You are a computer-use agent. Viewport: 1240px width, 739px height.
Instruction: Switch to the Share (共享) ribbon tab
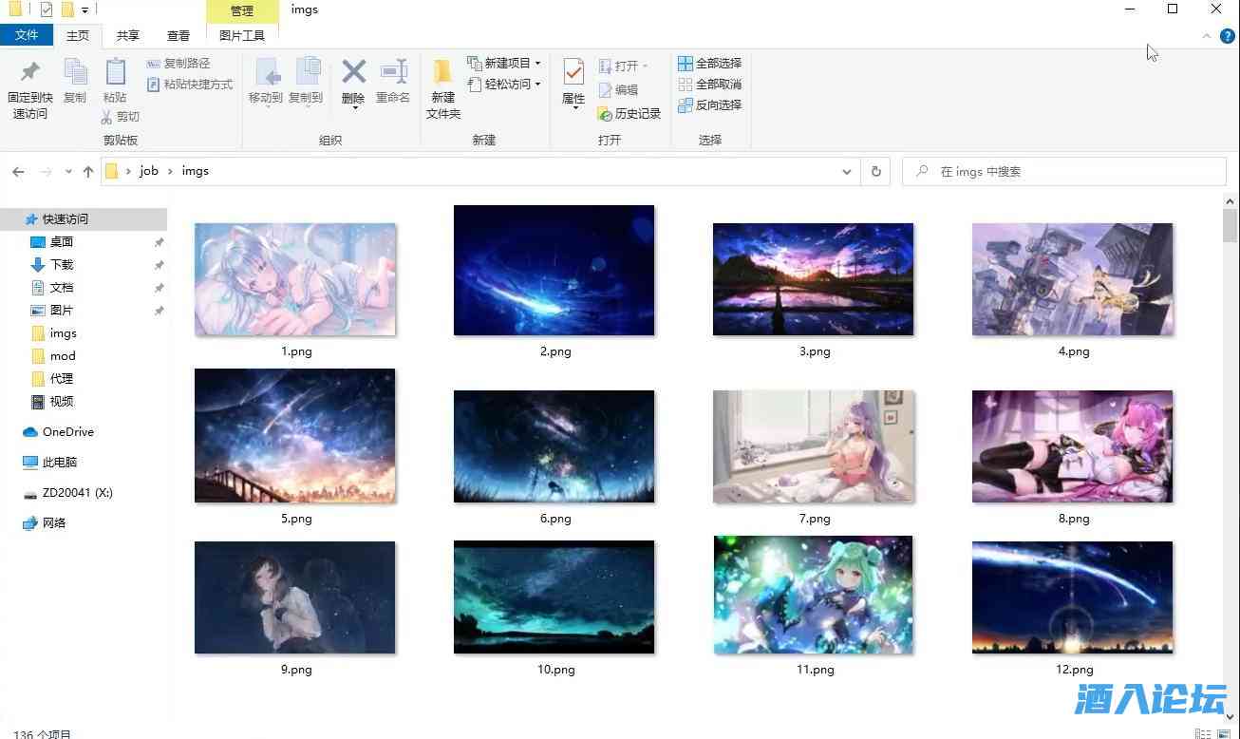[x=127, y=35]
